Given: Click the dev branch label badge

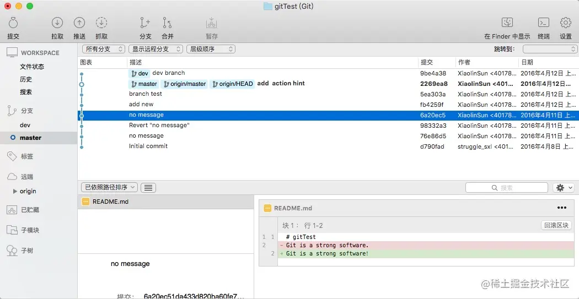Looking at the screenshot, I should click(140, 73).
